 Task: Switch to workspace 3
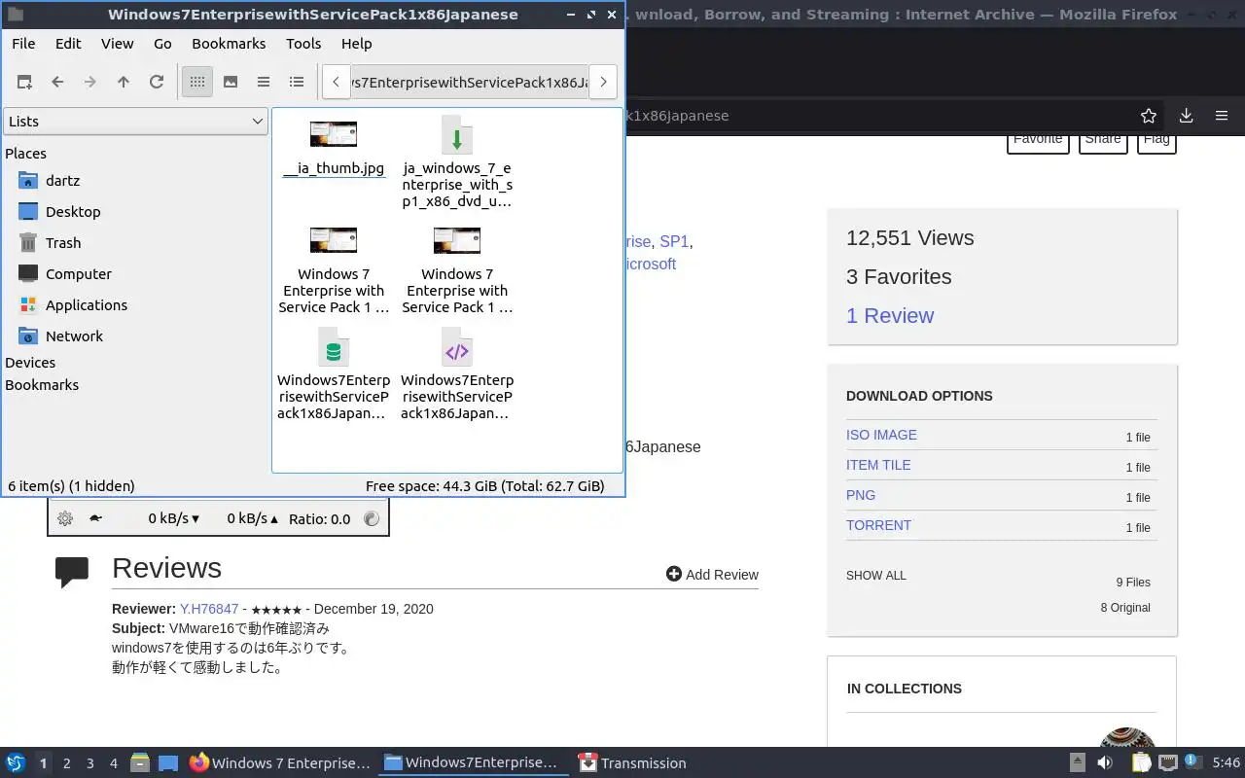click(x=89, y=763)
